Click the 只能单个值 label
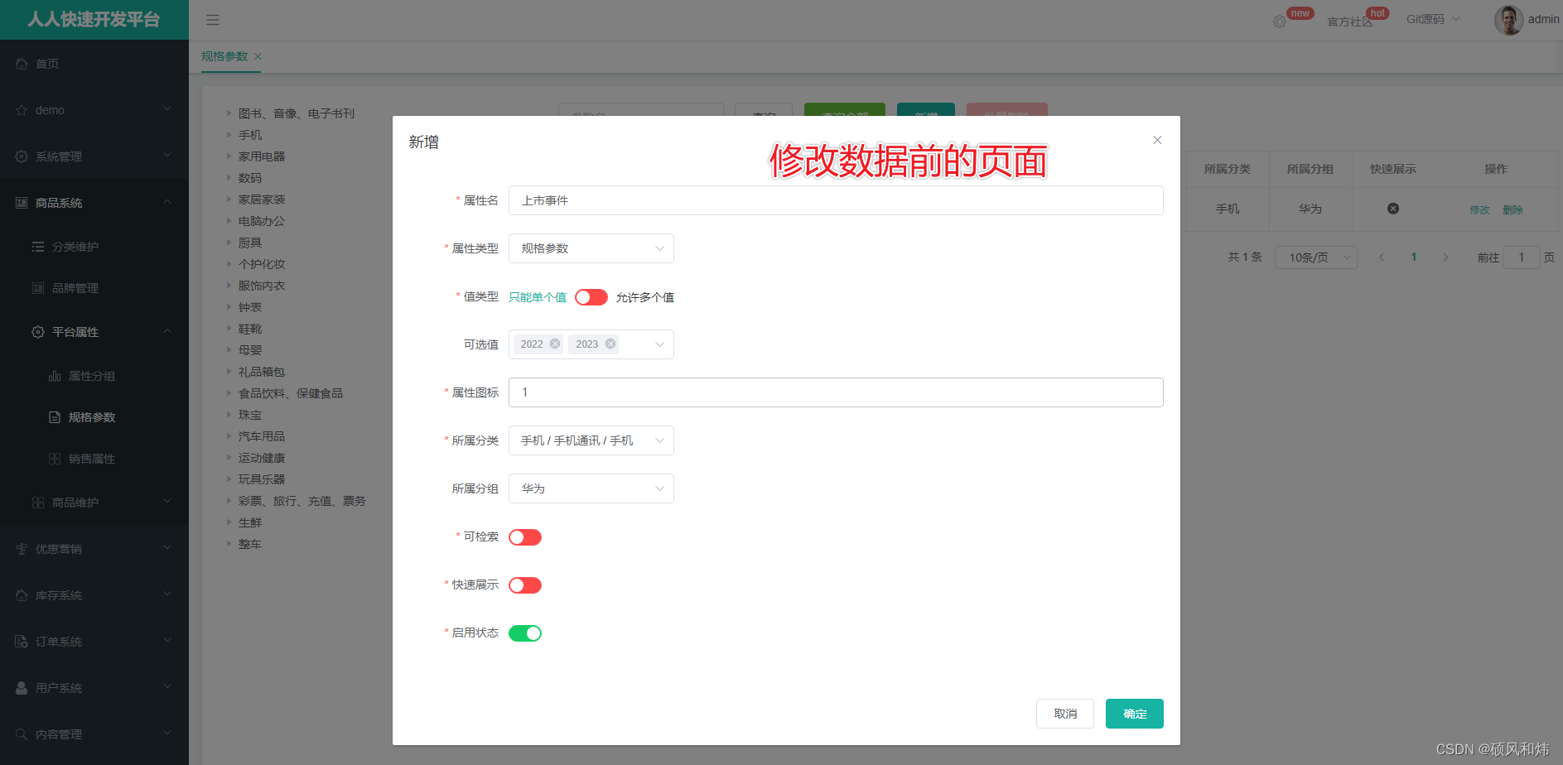Image resolution: width=1563 pixels, height=765 pixels. 538,297
